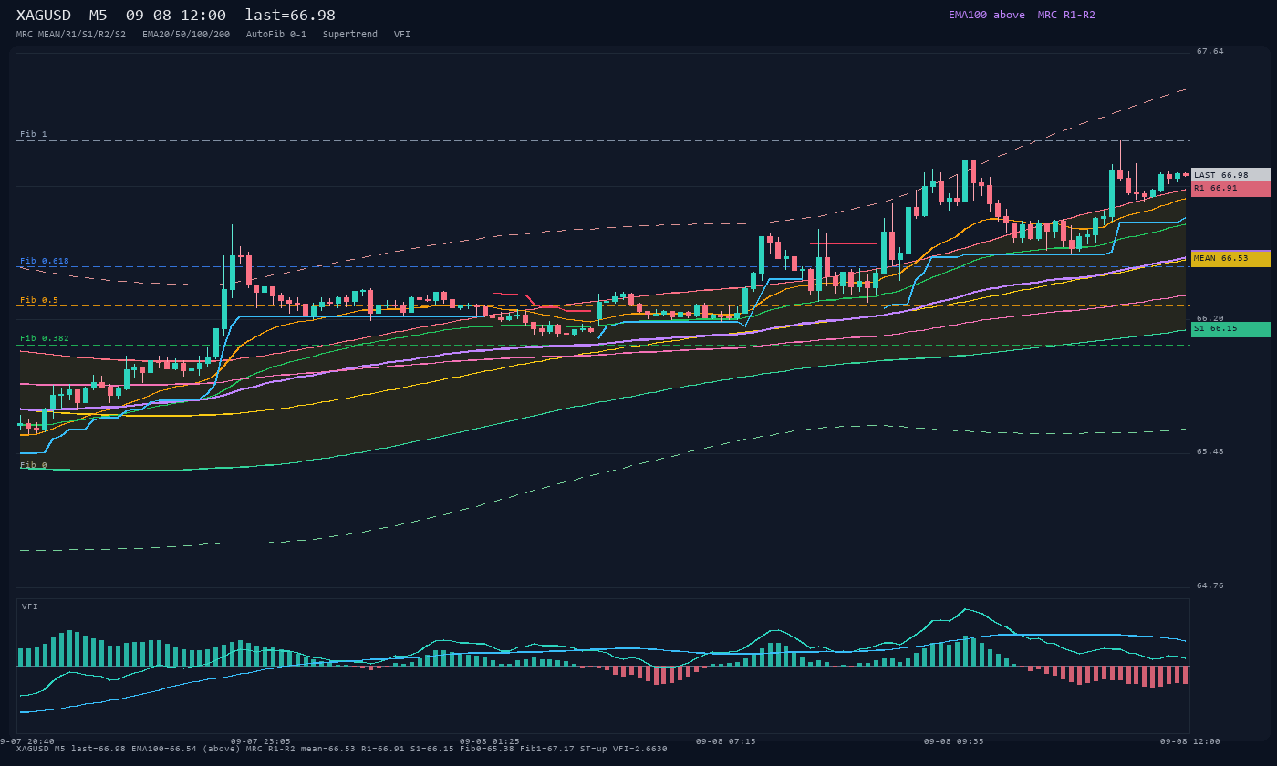Click the VFI title inside the lower panel
The height and width of the screenshot is (766, 1277).
point(30,606)
